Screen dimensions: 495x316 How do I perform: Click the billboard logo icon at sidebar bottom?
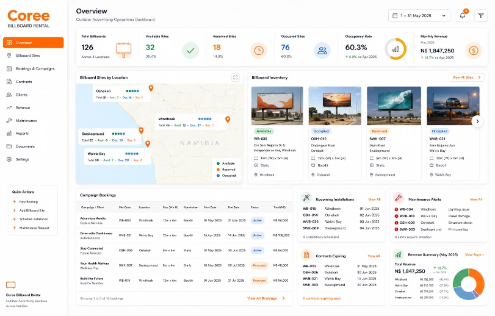(x=11, y=285)
